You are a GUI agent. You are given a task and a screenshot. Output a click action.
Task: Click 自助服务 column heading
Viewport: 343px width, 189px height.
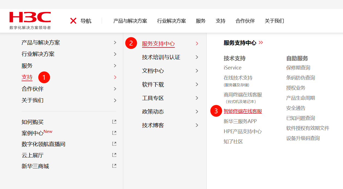click(x=297, y=58)
